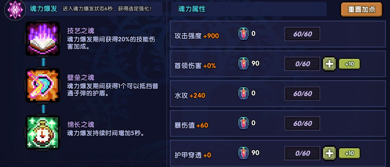This screenshot has height=167, width=390.
Task: Click the 0/60 points field for 首领伤害
Action: pos(303,64)
